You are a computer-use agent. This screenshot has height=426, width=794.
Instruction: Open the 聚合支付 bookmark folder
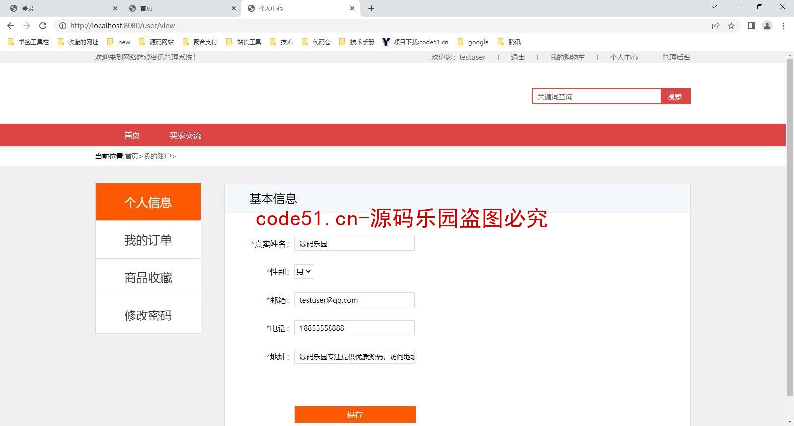coord(200,42)
